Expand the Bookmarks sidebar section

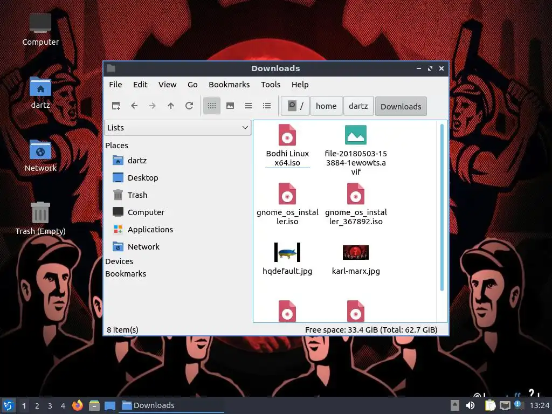pos(125,273)
